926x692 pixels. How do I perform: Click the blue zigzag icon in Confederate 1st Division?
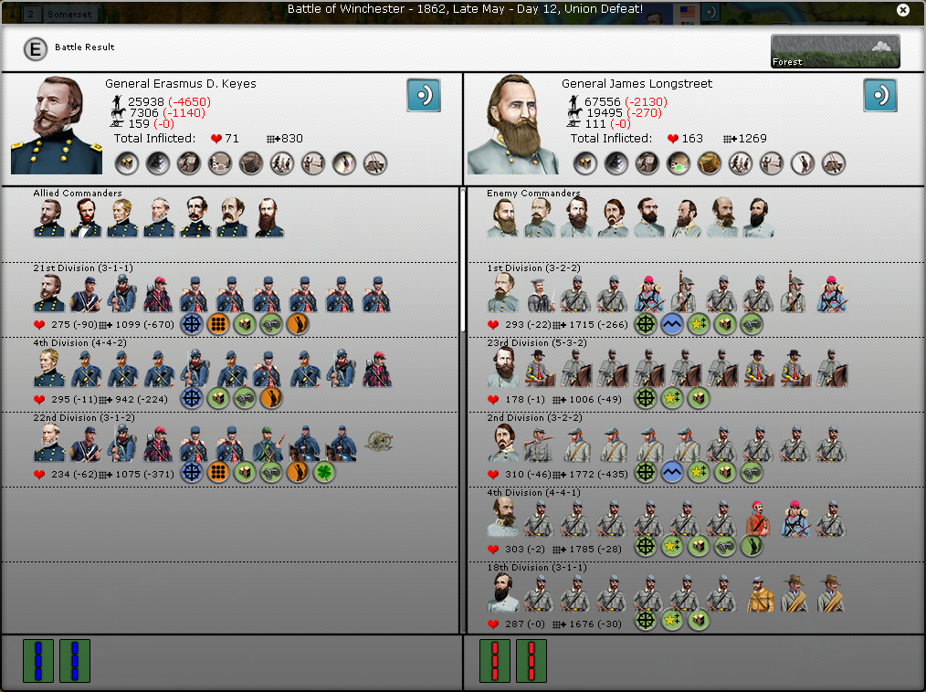pos(672,323)
